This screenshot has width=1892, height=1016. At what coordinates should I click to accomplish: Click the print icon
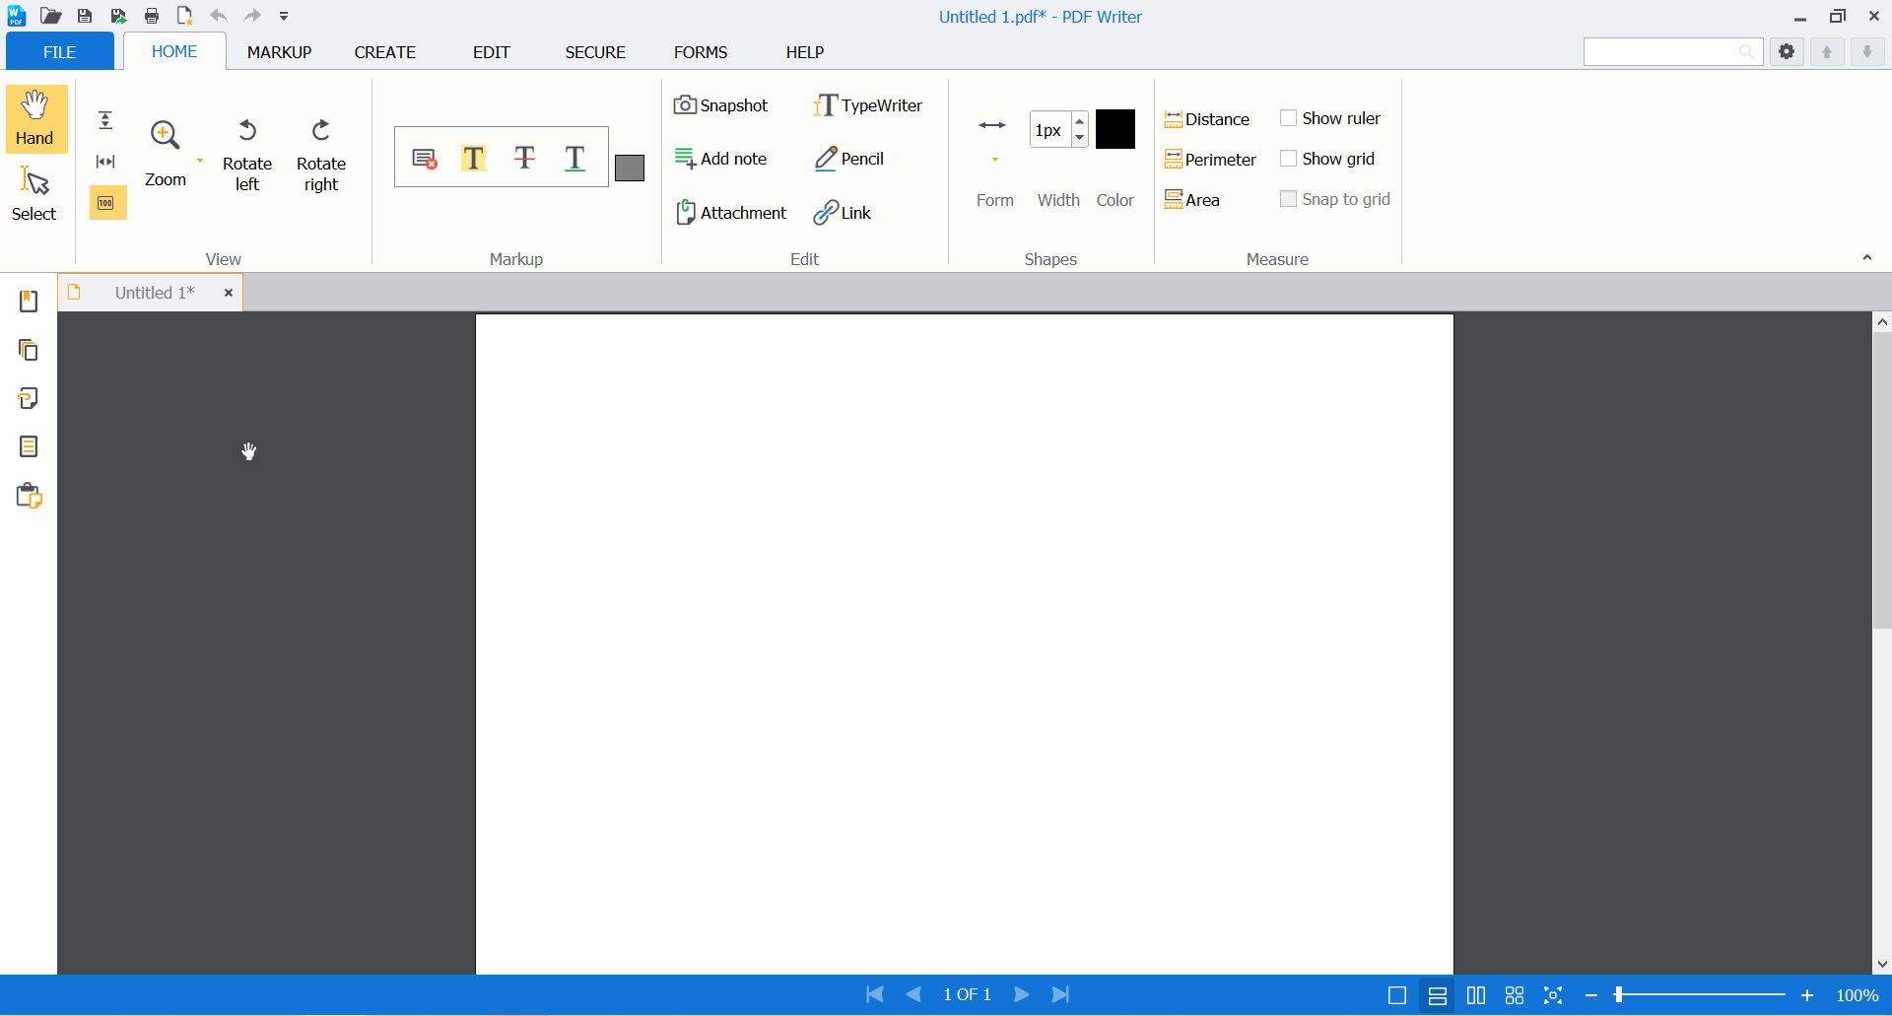coord(152,16)
